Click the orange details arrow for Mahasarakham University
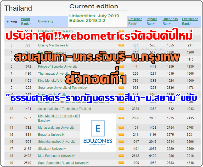Viewport: 203px width, 167px height. [x=121, y=128]
